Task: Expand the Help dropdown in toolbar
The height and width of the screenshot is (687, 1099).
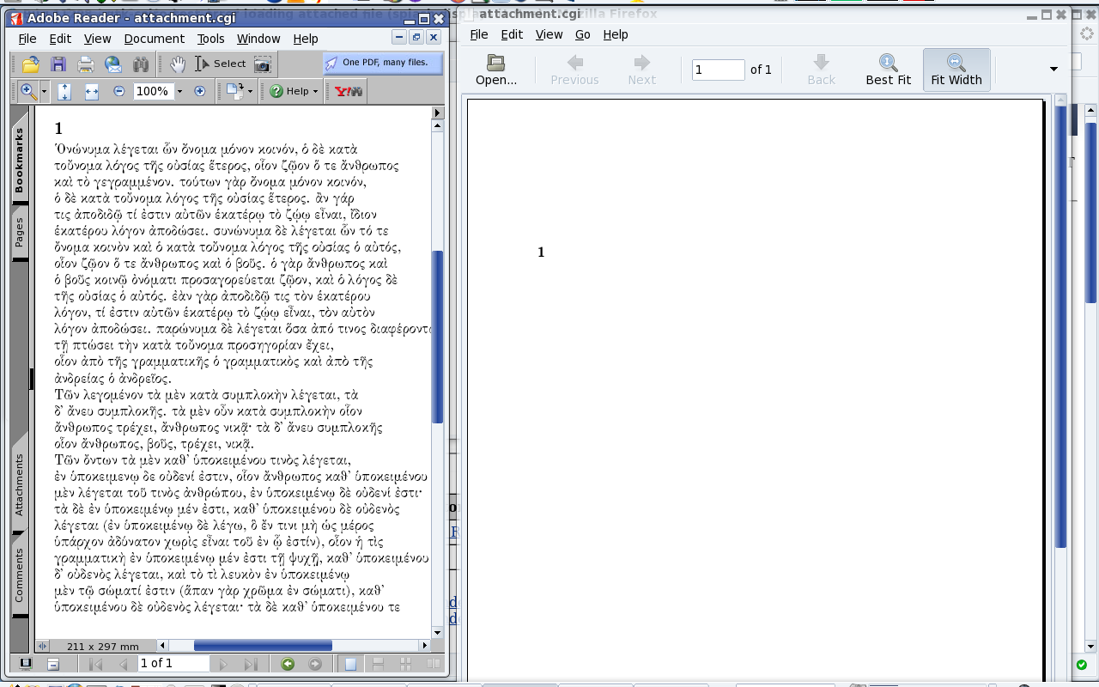Action: 293,91
